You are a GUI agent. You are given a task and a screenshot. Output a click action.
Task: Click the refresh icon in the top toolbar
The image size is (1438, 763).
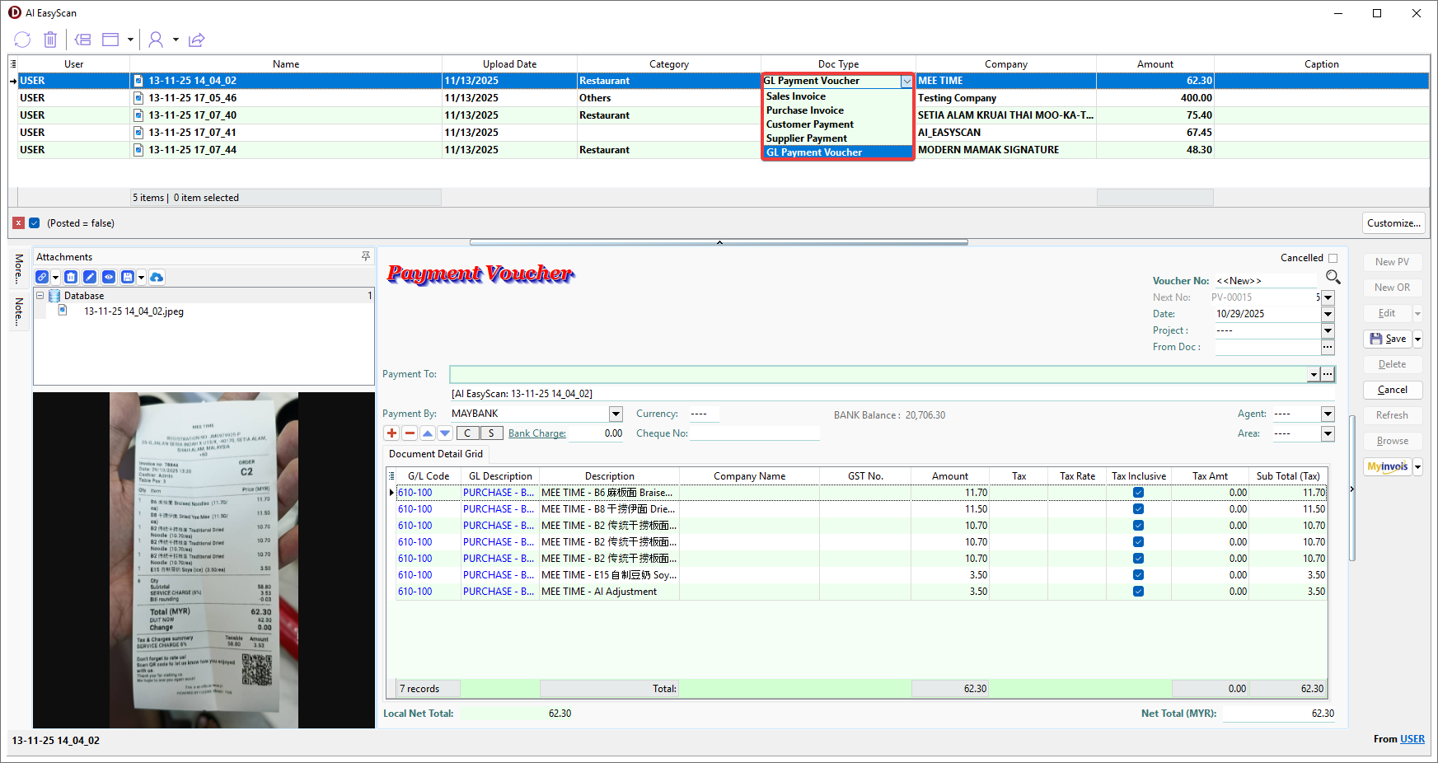(22, 40)
